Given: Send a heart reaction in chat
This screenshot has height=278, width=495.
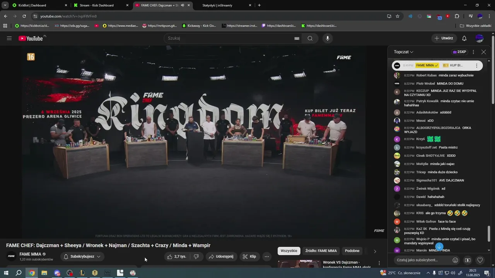Looking at the screenshot, I should tap(480, 260).
